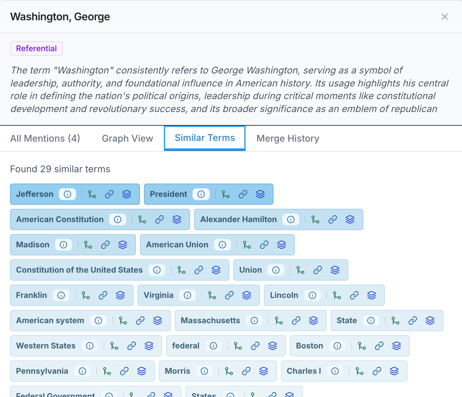Open the info popup for Western States
462x397 pixels.
pos(90,346)
